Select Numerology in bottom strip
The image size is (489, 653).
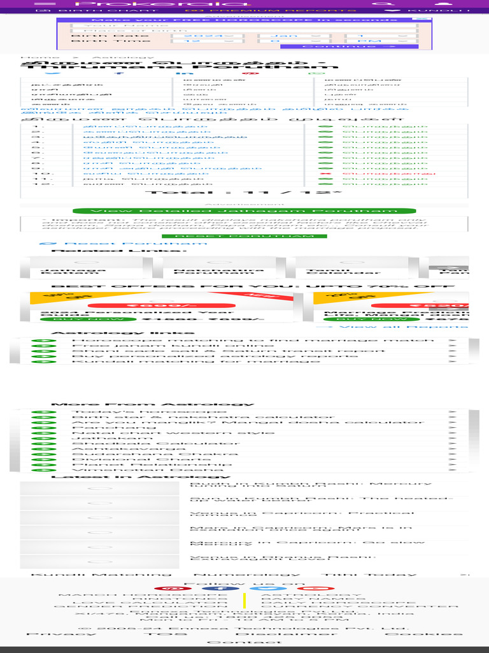pyautogui.click(x=247, y=575)
